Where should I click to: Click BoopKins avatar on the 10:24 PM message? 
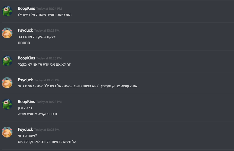pyautogui.click(x=7, y=11)
